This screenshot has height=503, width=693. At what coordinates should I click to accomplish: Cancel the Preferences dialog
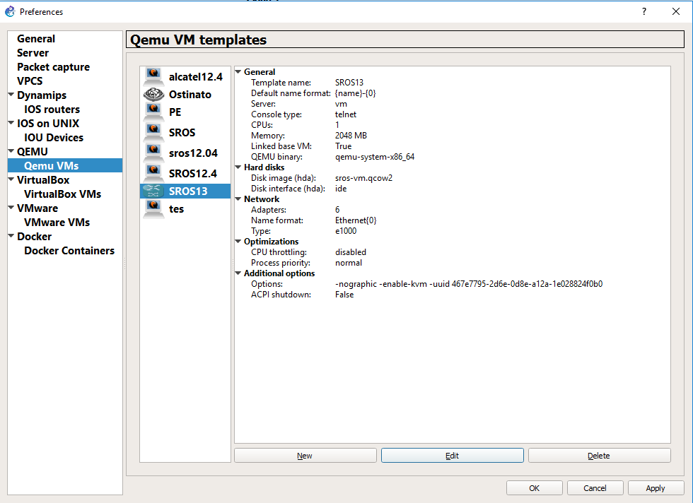tap(595, 488)
